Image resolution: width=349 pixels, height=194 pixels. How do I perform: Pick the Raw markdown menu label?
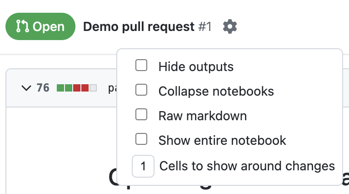pos(202,116)
